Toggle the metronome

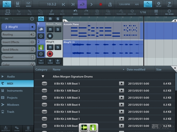pos(110,4)
